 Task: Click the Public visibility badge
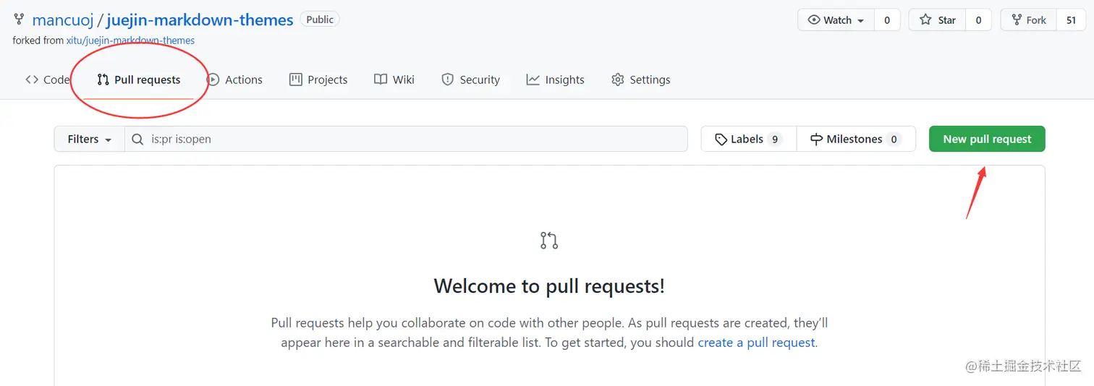(320, 20)
